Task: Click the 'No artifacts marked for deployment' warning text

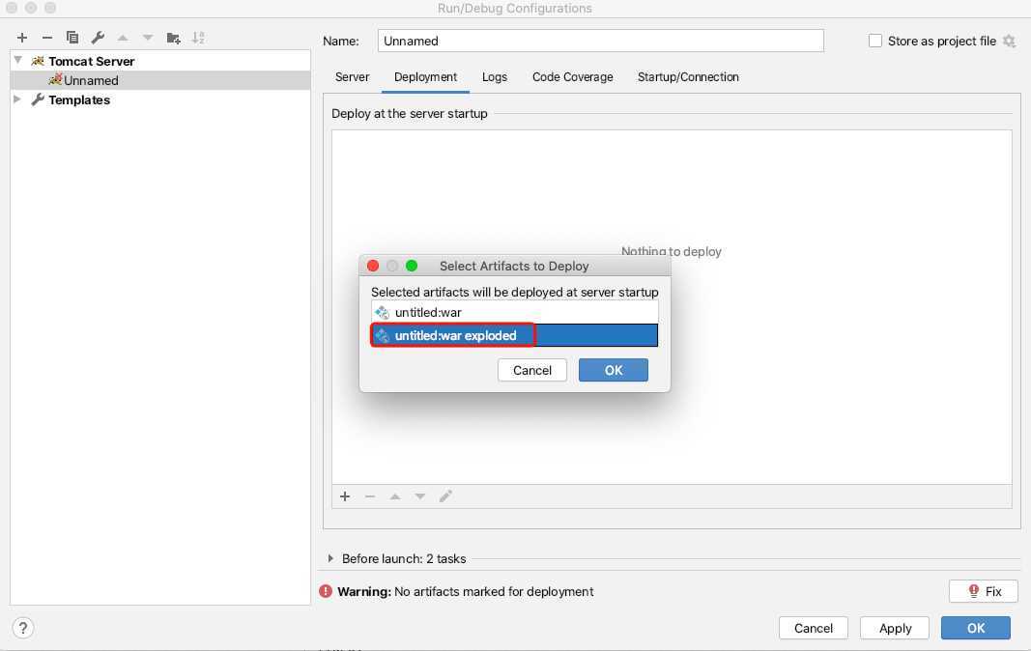Action: pos(494,591)
